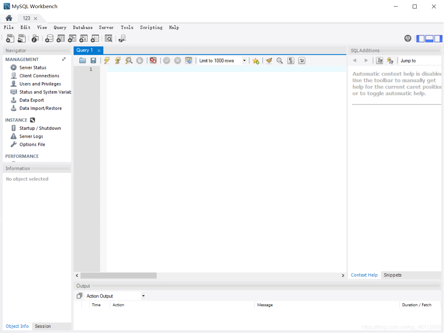
Task: Toggle the right sidebar visibility
Action: point(438,39)
